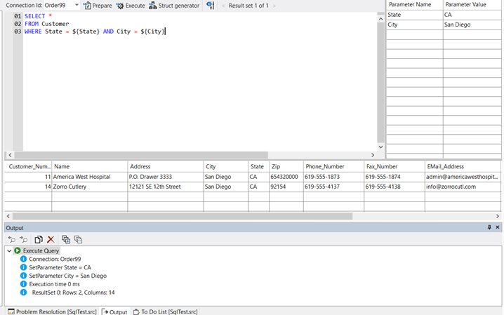Viewport: 504px width, 315px height.
Task: Collapse the Execute Query tree node
Action: click(x=9, y=250)
